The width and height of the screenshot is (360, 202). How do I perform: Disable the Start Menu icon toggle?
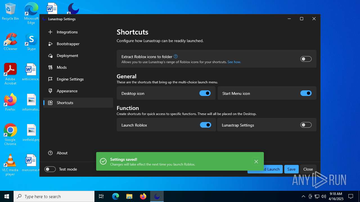306,93
